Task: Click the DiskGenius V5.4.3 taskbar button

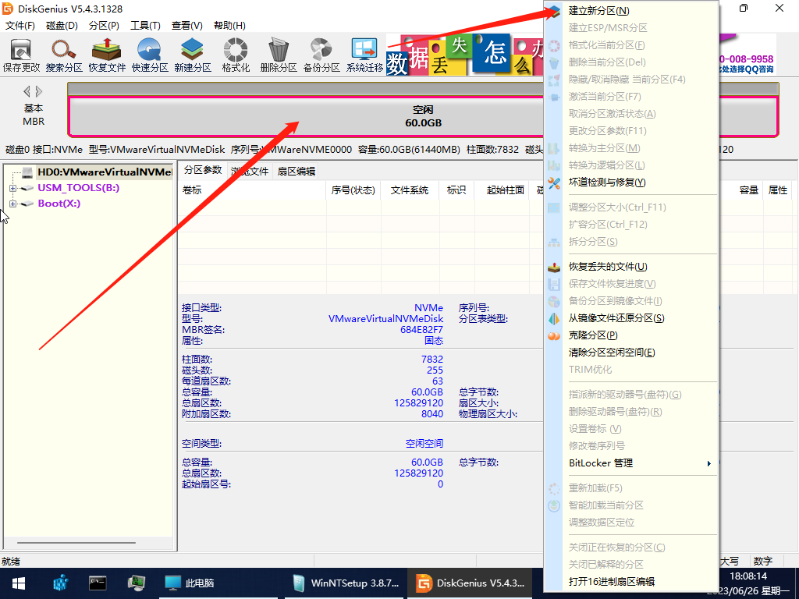Action: 470,583
